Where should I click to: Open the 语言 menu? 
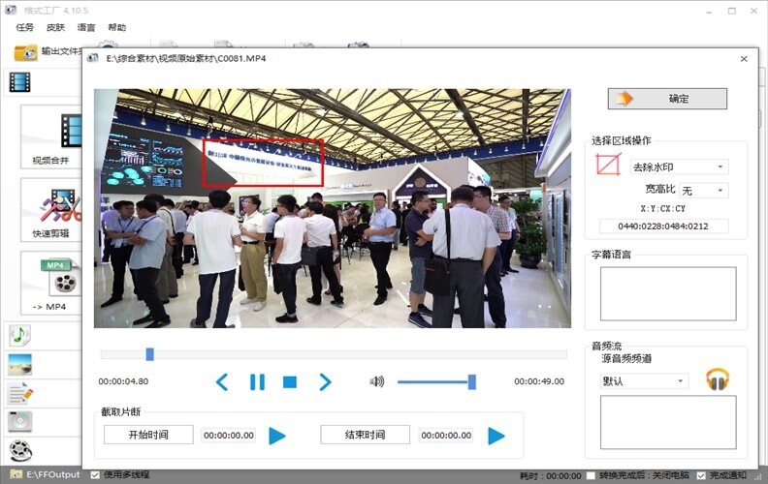86,28
